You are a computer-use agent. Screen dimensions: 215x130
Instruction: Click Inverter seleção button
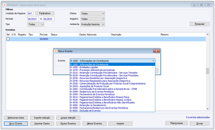coord(42,118)
